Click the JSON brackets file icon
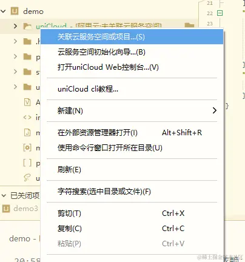Viewport: 245px width, 262px height. [x=27, y=163]
